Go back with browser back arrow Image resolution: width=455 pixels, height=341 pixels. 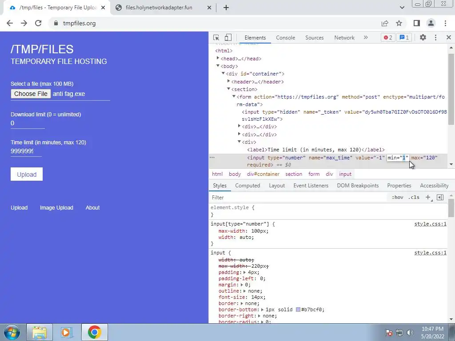click(10, 23)
